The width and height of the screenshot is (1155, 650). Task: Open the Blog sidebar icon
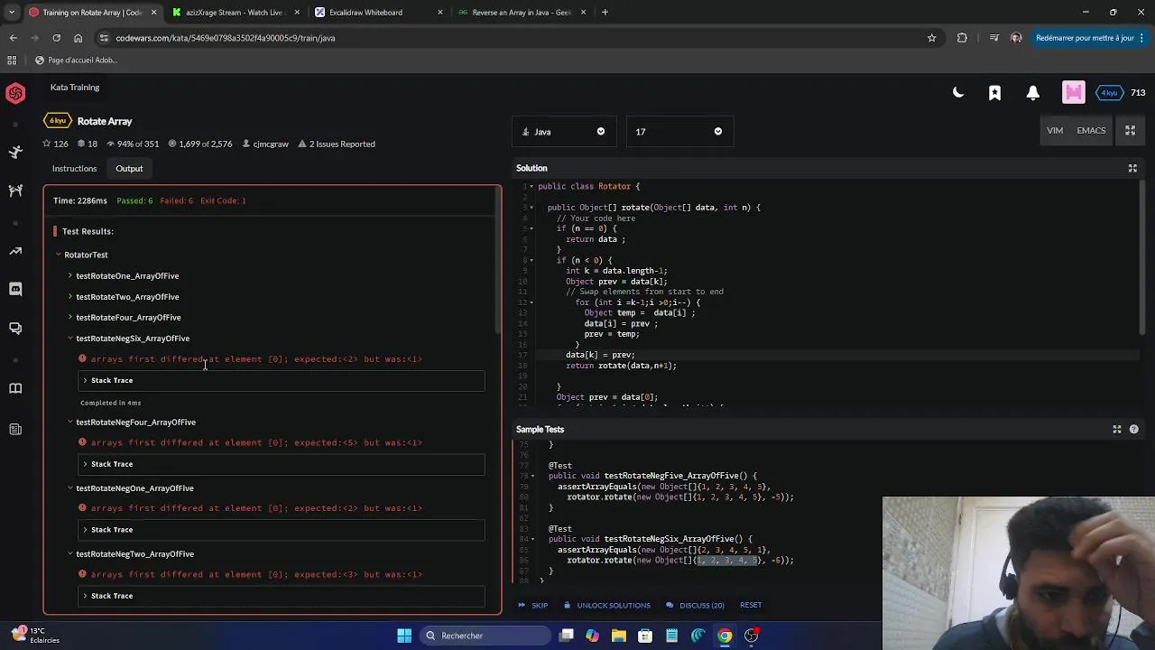point(15,429)
